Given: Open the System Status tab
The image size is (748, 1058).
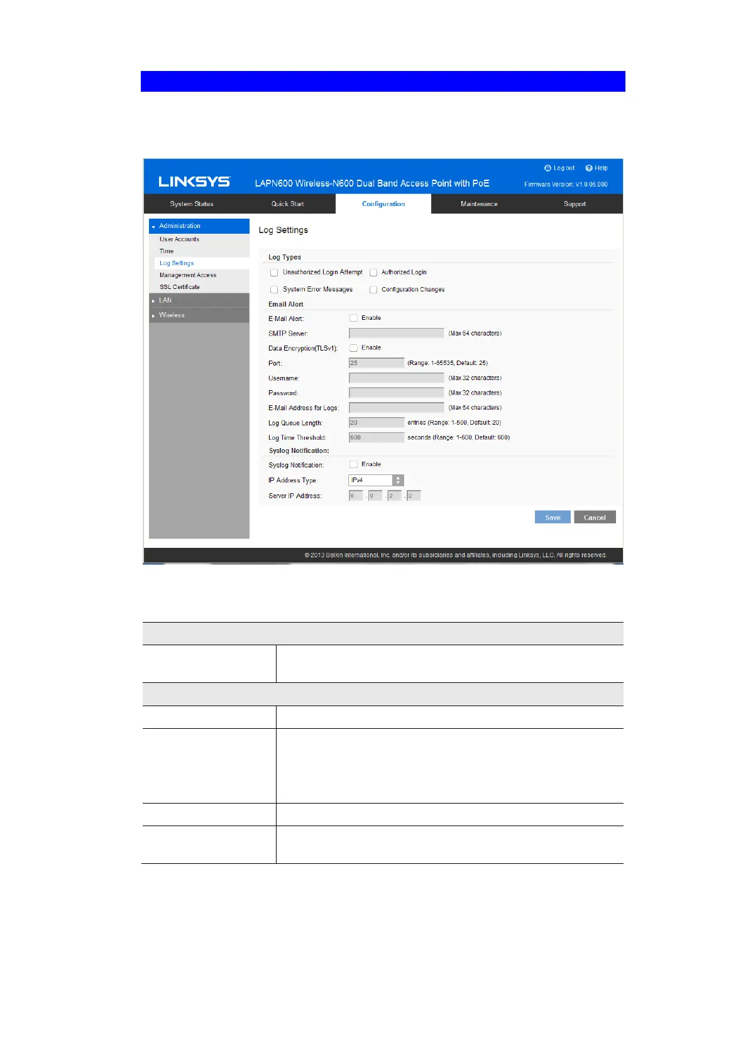Looking at the screenshot, I should point(192,204).
